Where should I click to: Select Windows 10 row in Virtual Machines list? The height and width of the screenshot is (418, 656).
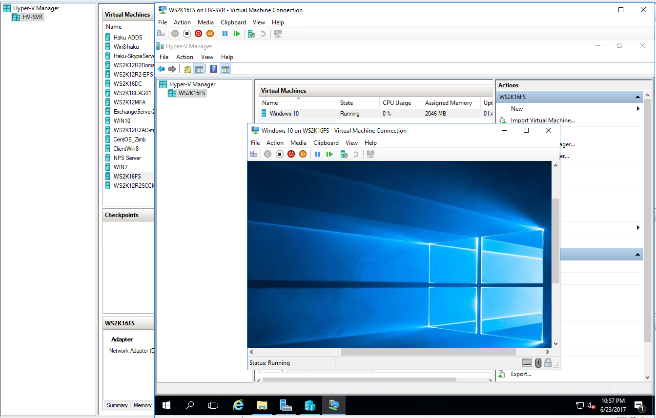coord(376,114)
